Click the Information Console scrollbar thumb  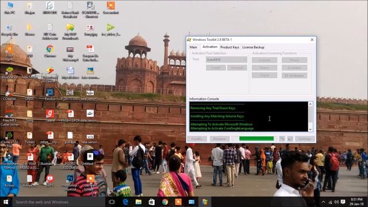coord(310,114)
